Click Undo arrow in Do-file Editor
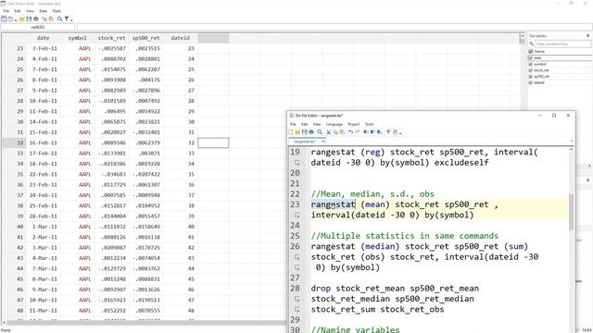This screenshot has height=333, width=593. click(x=350, y=131)
